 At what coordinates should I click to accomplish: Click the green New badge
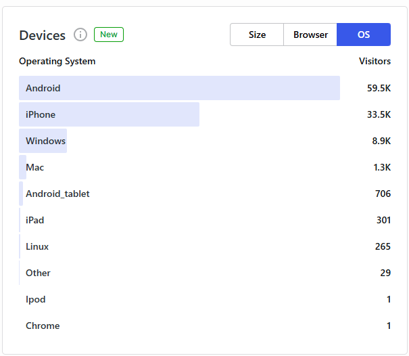click(x=109, y=35)
